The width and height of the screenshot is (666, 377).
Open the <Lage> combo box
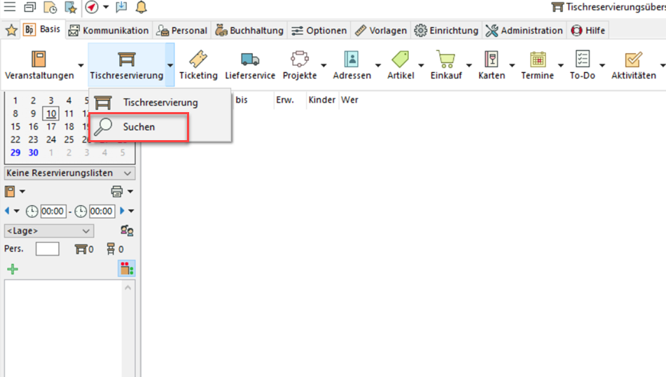click(x=48, y=231)
